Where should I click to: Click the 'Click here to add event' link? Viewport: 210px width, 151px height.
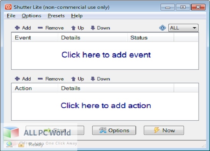point(106,55)
